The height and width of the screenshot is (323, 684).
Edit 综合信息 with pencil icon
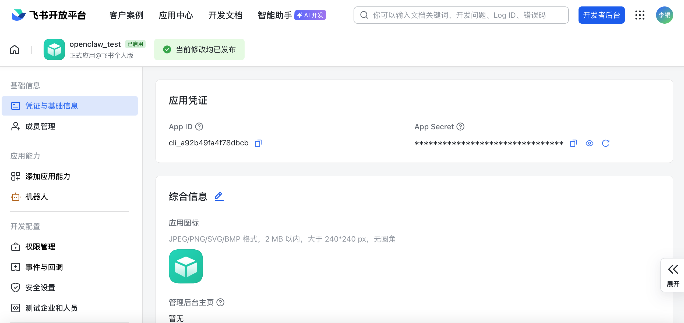coord(219,196)
